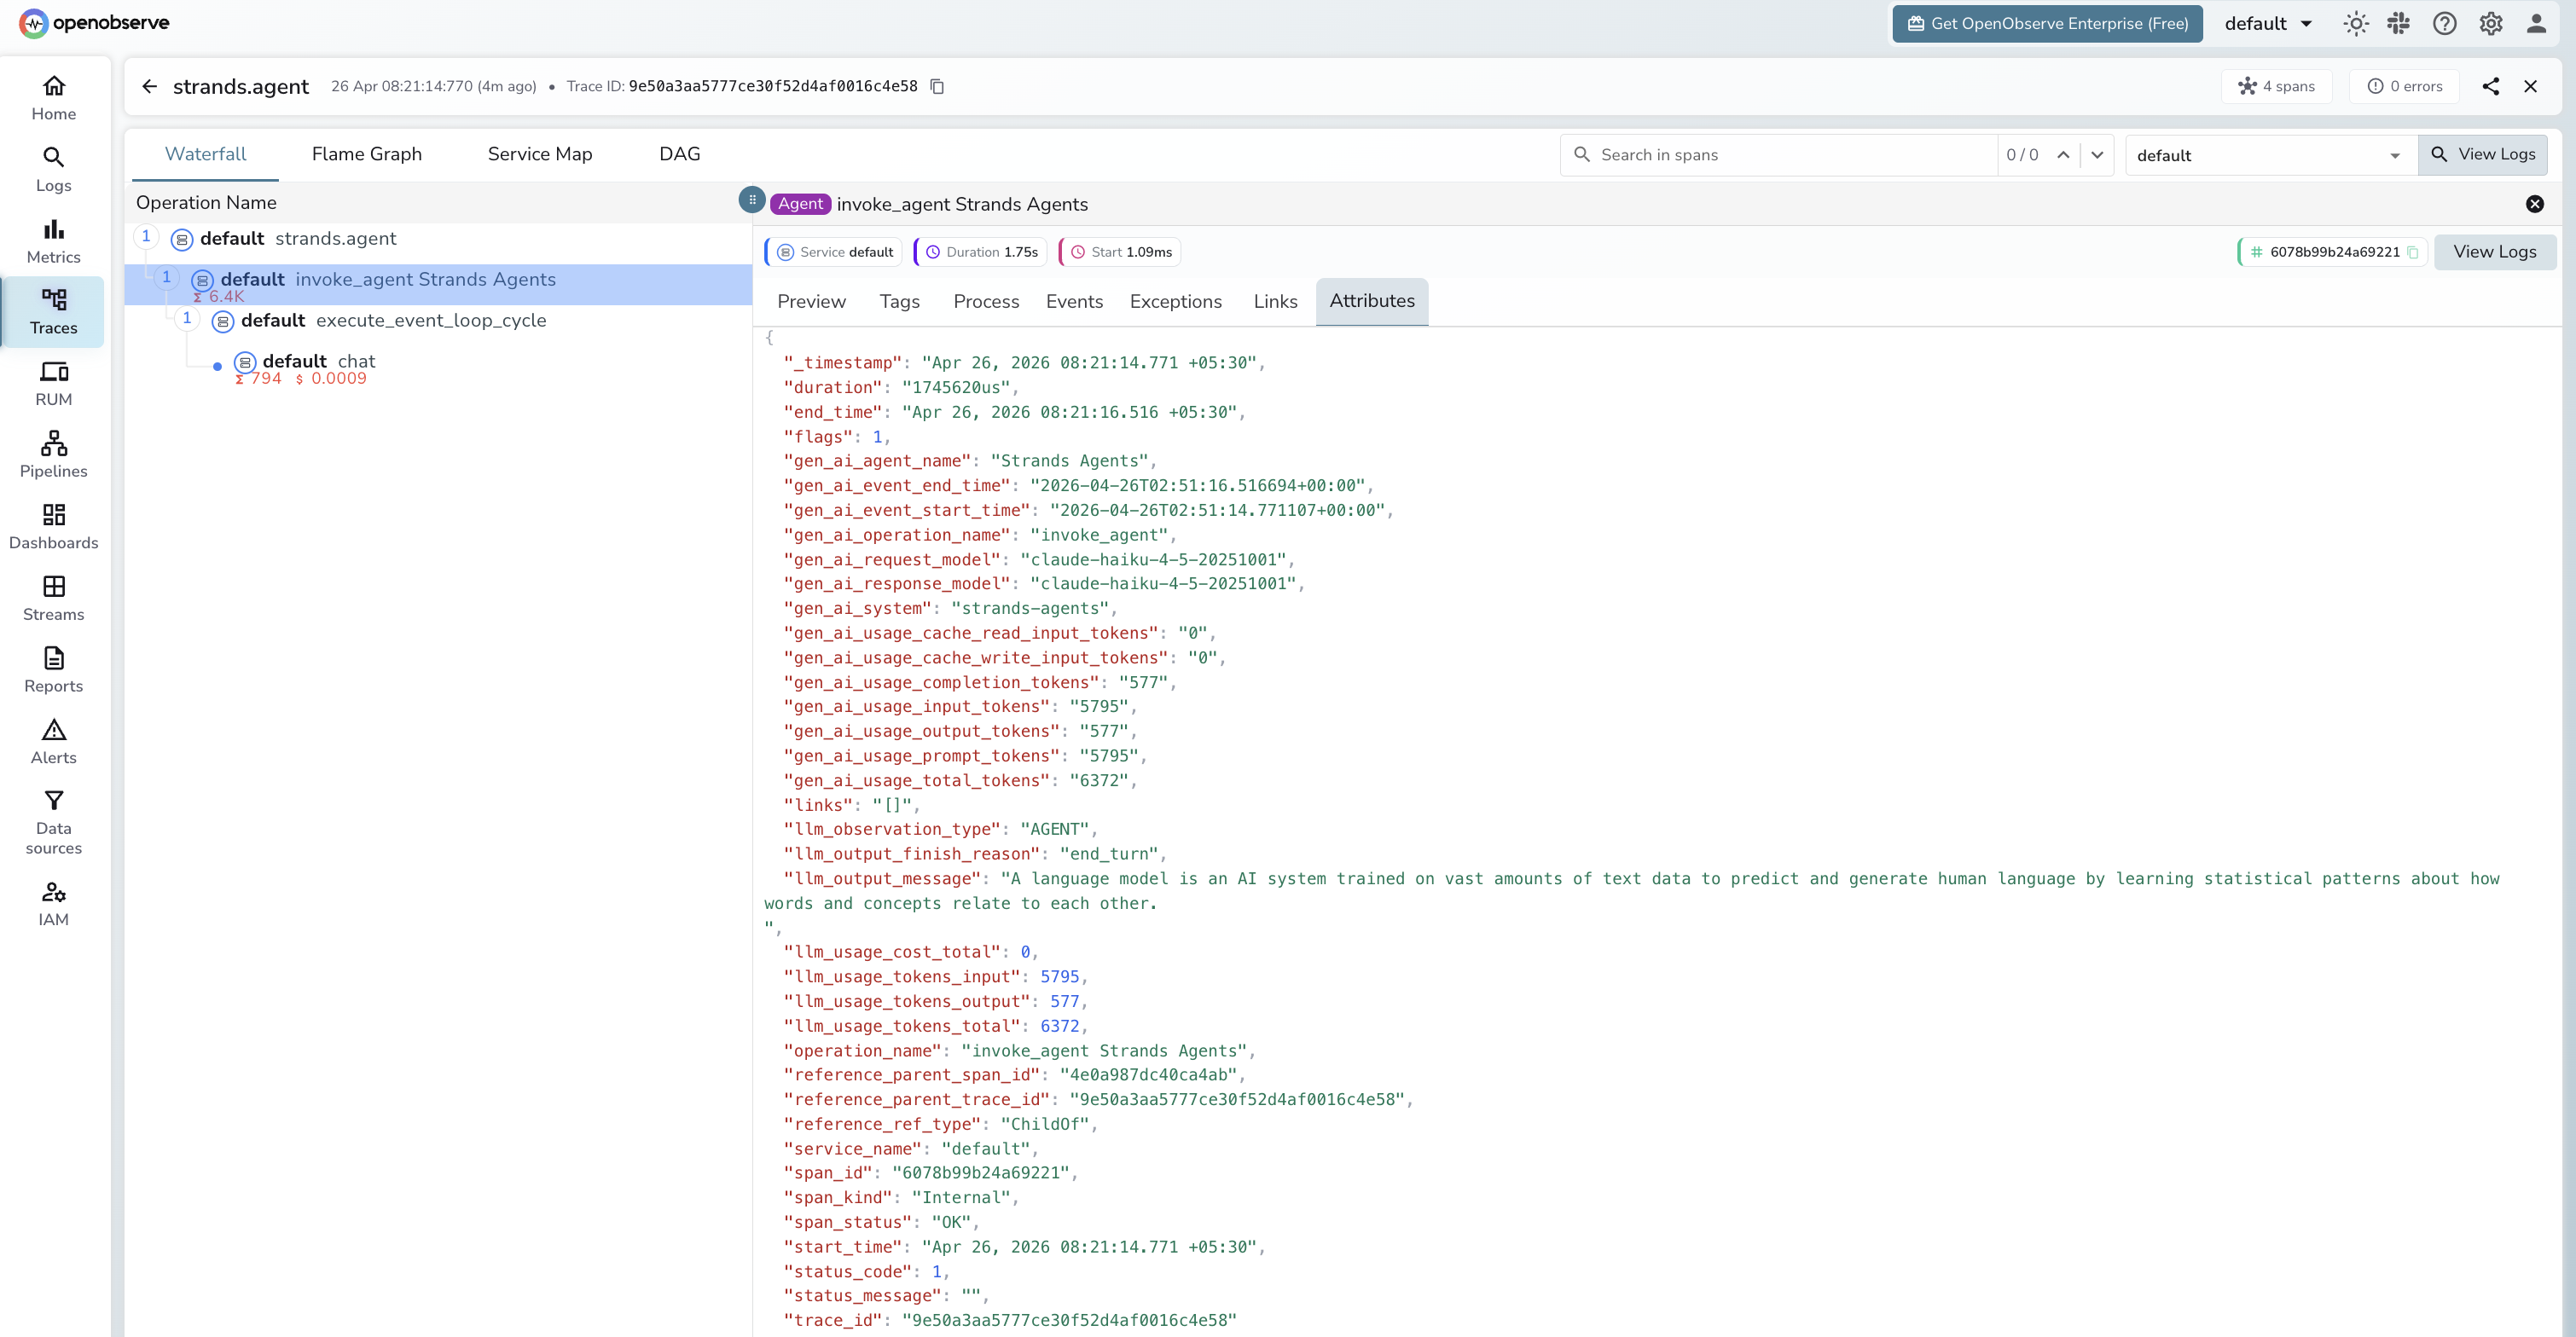Copy the trace ID using the copy icon
Viewport: 2576px width, 1337px height.
[x=937, y=87]
